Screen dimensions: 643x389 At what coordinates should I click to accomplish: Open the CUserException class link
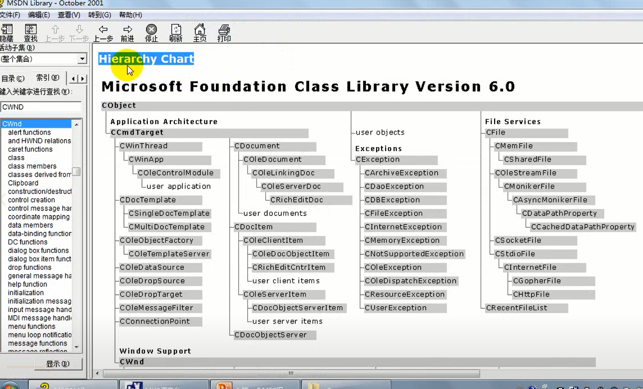(395, 308)
